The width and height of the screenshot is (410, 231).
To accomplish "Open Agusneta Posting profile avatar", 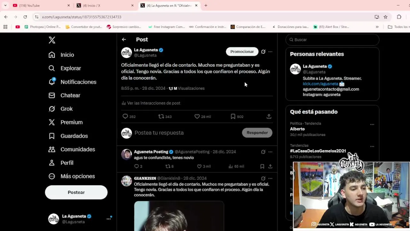I will (127, 154).
